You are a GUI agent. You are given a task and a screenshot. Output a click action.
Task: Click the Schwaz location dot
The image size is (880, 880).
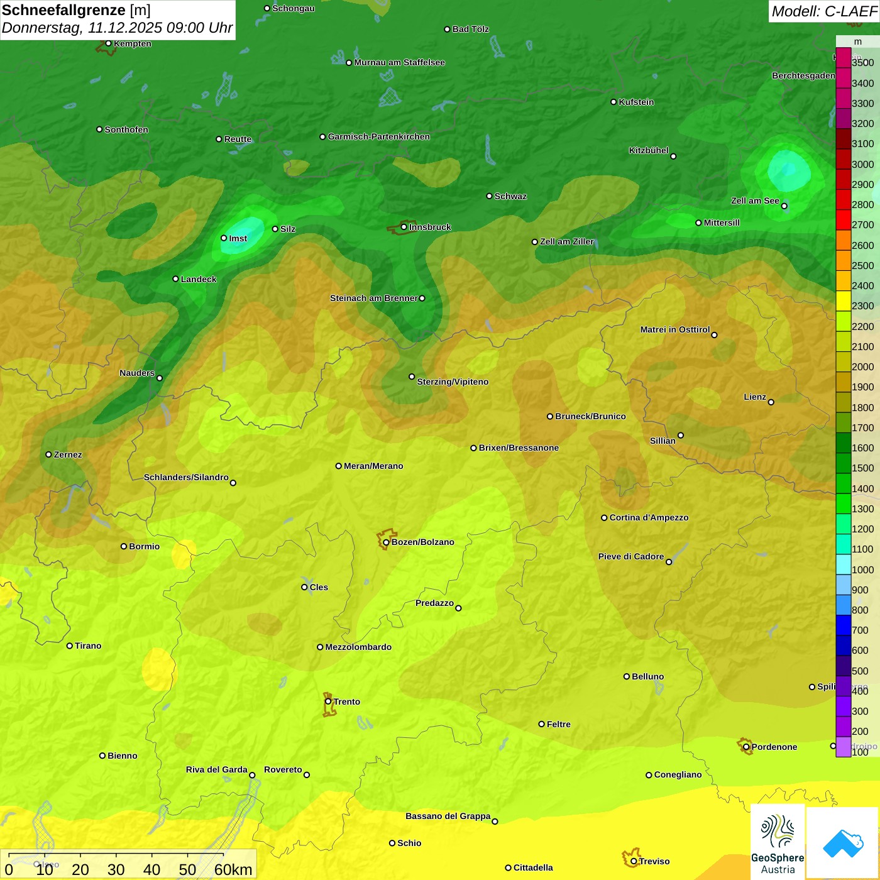(x=489, y=196)
